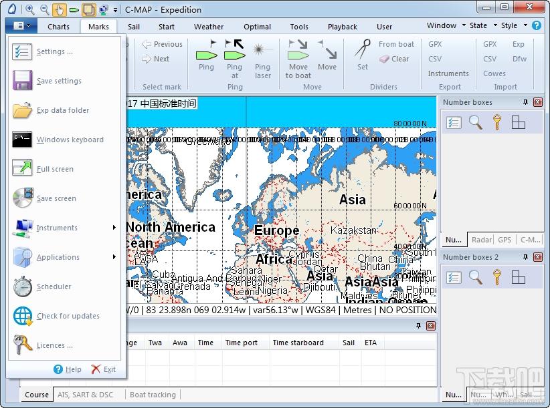550x408 pixels.
Task: Click the green boat icon in title bar
Action: click(x=74, y=10)
